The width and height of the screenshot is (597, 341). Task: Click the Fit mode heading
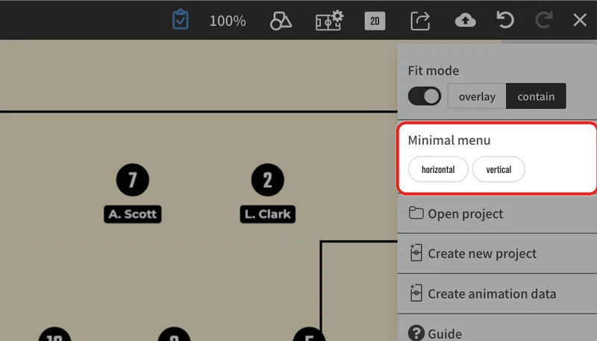[x=434, y=70]
